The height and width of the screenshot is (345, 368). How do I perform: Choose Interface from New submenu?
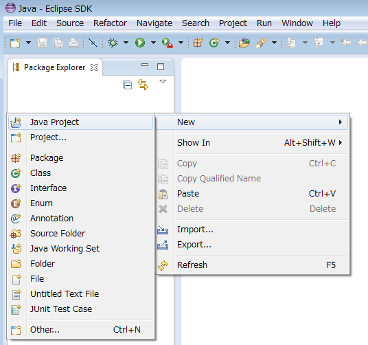coord(81,188)
